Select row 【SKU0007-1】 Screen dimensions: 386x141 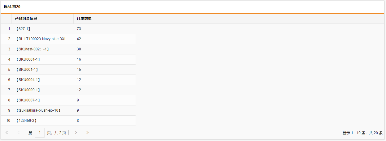coord(68,100)
